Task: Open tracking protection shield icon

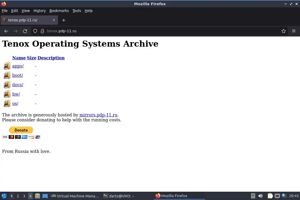Action: pos(35,31)
